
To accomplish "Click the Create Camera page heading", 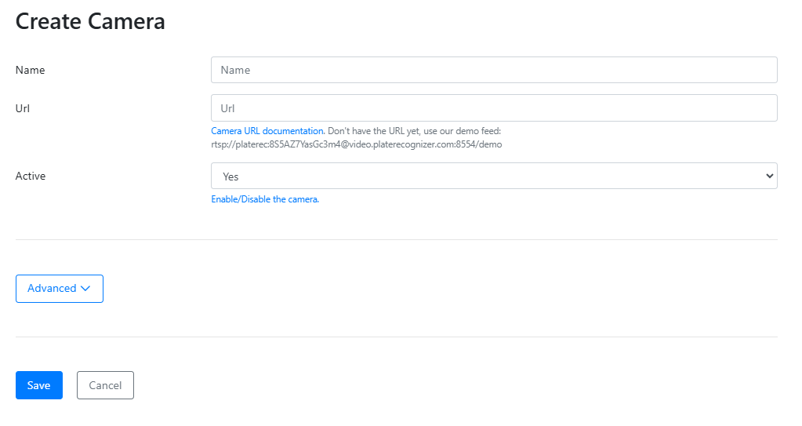I will [x=90, y=21].
